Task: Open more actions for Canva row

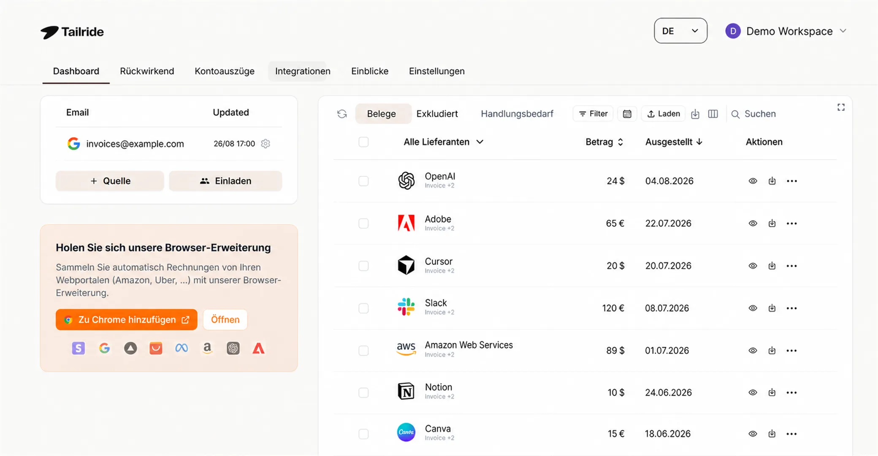Action: click(x=792, y=434)
